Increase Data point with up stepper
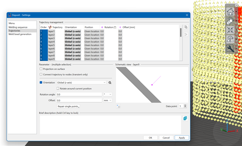Viewport: 242px width, 146px height. tap(185, 105)
